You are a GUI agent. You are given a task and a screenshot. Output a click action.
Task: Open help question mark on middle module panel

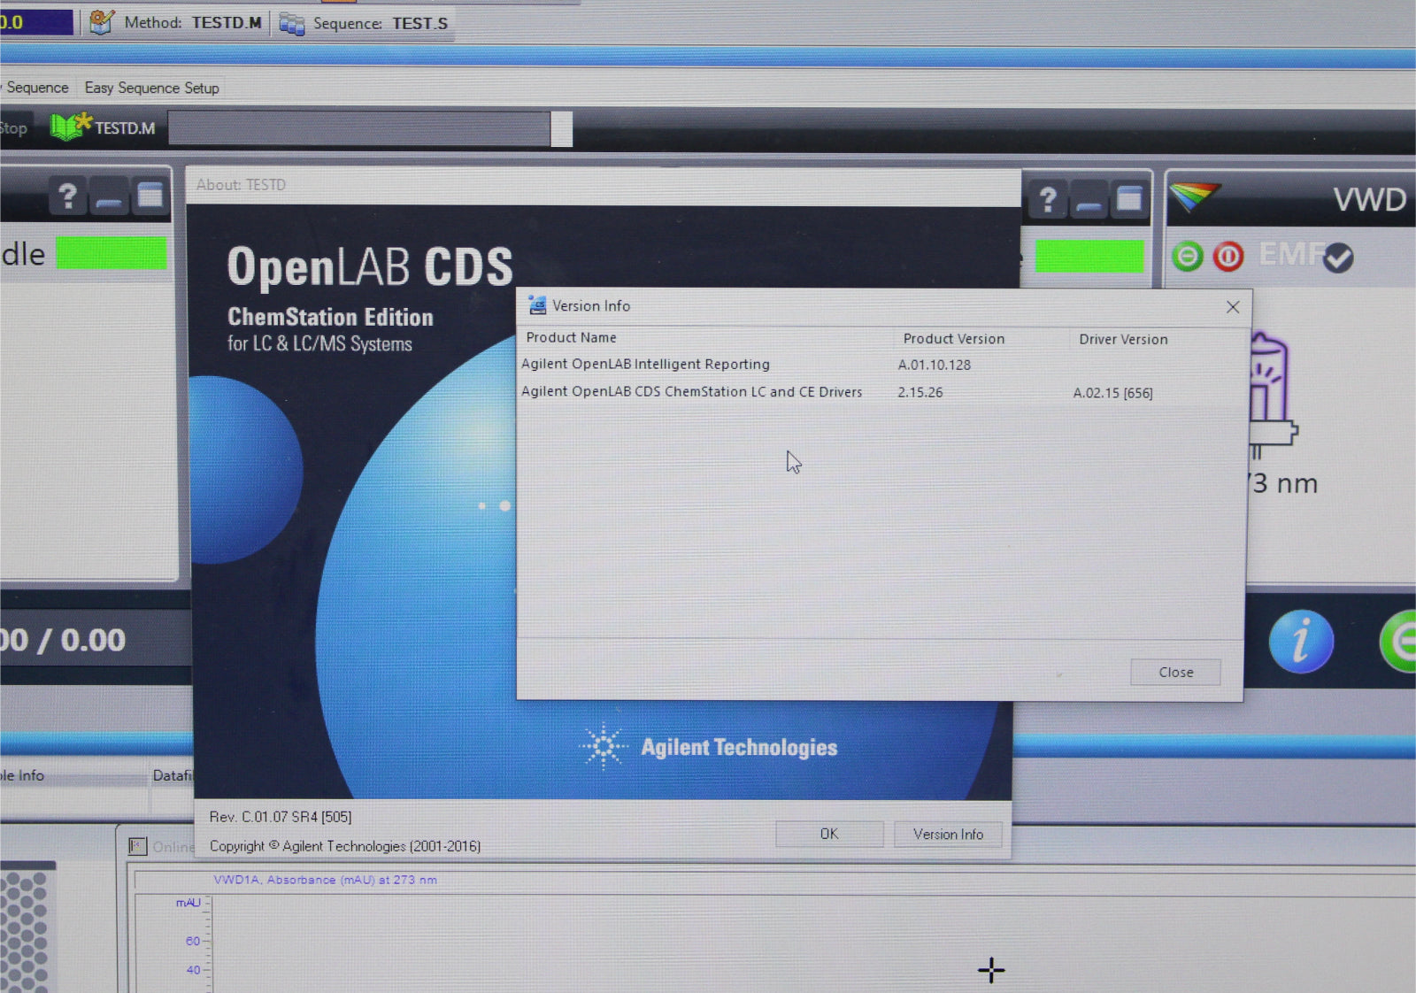tap(1048, 199)
